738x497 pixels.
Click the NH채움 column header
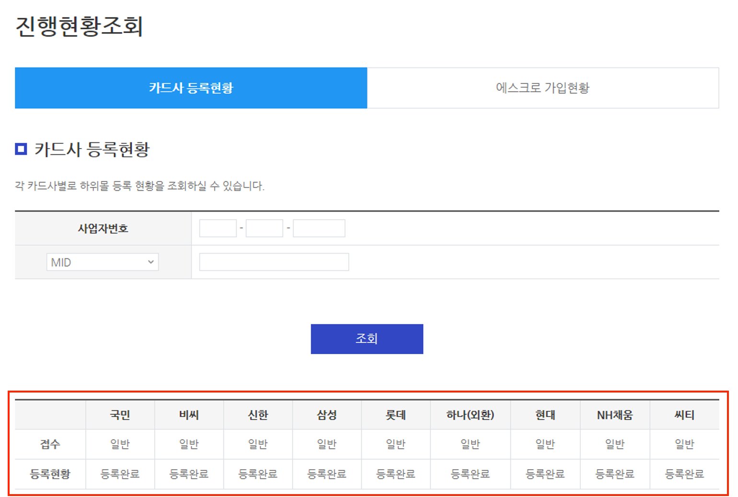[x=615, y=415]
